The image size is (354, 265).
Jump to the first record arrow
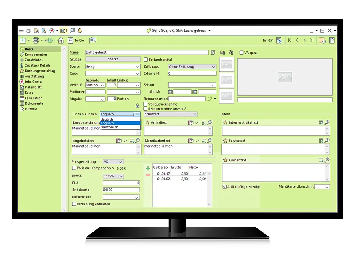pyautogui.click(x=290, y=40)
